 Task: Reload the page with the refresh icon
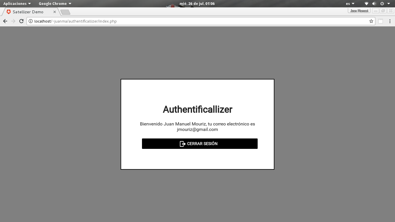coord(21,21)
